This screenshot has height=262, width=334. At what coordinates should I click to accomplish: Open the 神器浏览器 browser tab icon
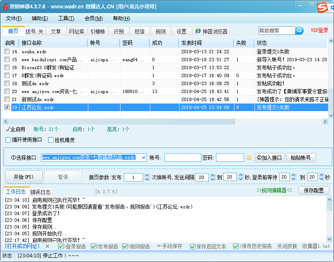click(198, 31)
